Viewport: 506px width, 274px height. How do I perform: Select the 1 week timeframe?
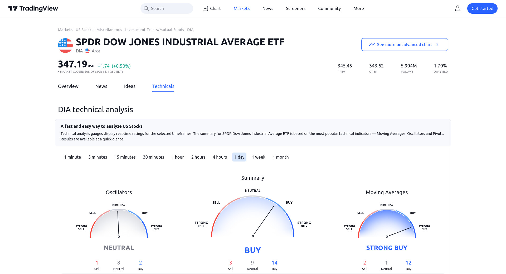(258, 157)
